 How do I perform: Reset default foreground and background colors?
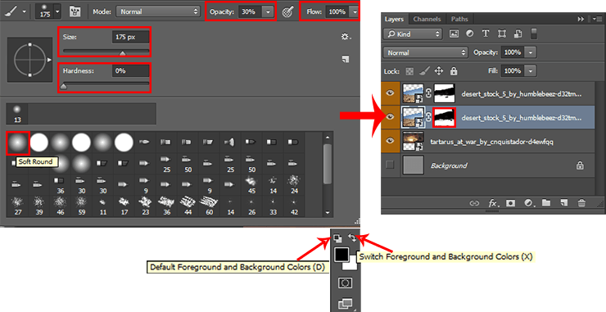point(337,238)
